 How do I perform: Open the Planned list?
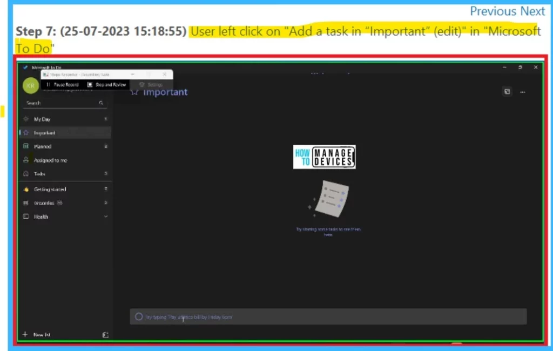(x=65, y=146)
